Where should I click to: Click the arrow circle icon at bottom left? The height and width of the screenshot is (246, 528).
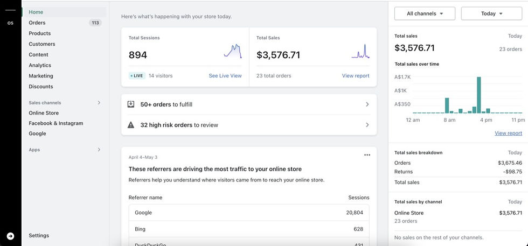pos(10,236)
